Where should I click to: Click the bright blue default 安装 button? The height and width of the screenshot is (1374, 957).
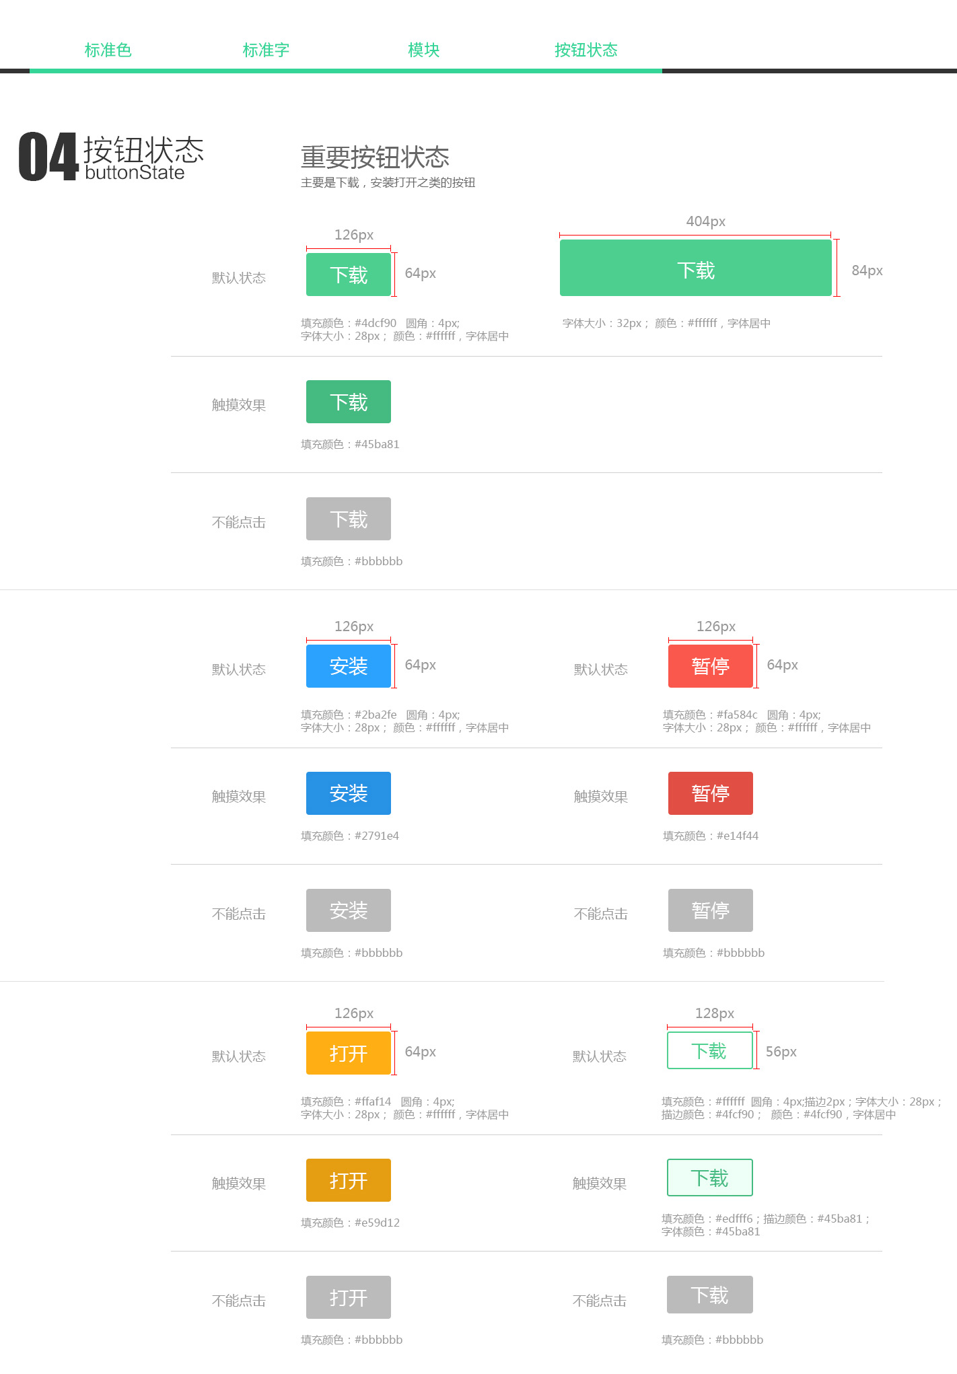348,666
